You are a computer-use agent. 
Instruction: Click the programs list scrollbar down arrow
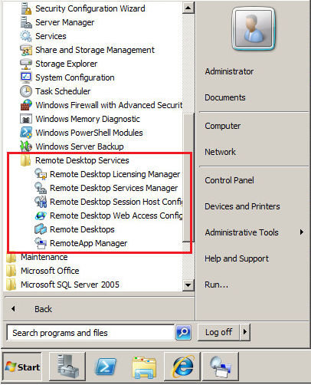point(188,285)
